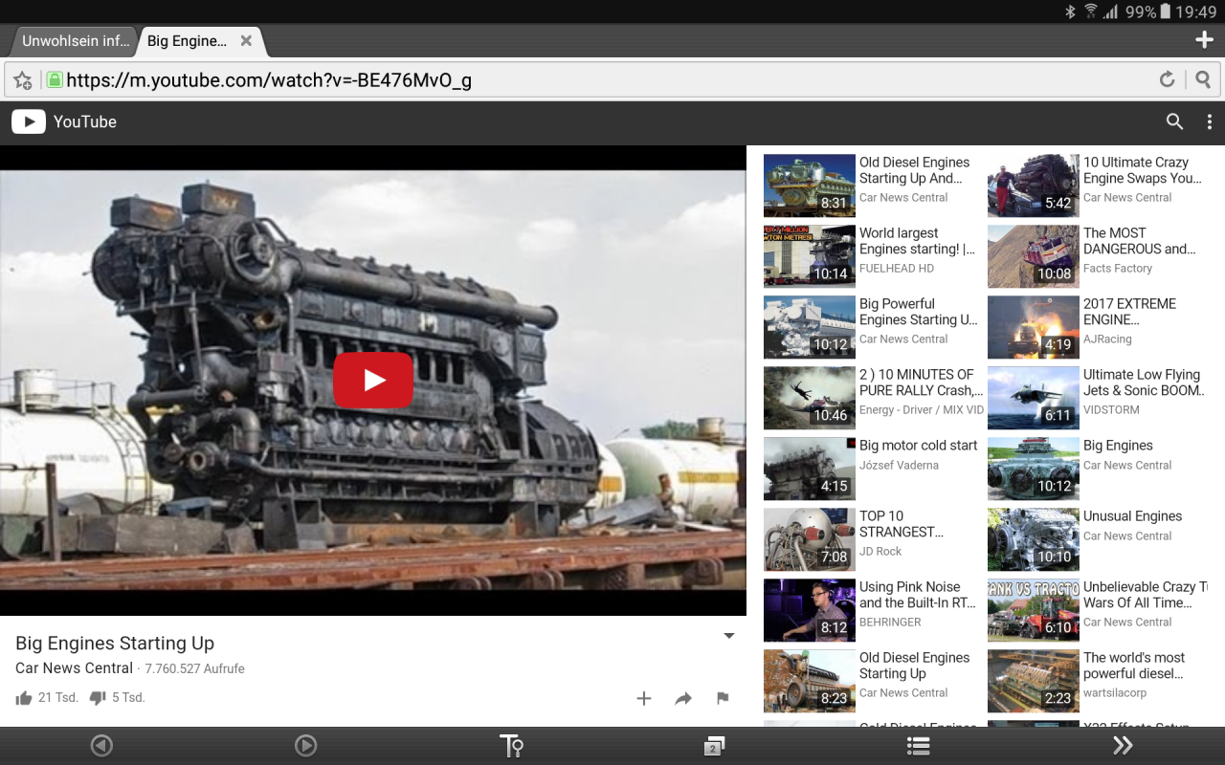Open The MOST DANGEROUS video
The image size is (1225, 765).
click(x=1139, y=241)
